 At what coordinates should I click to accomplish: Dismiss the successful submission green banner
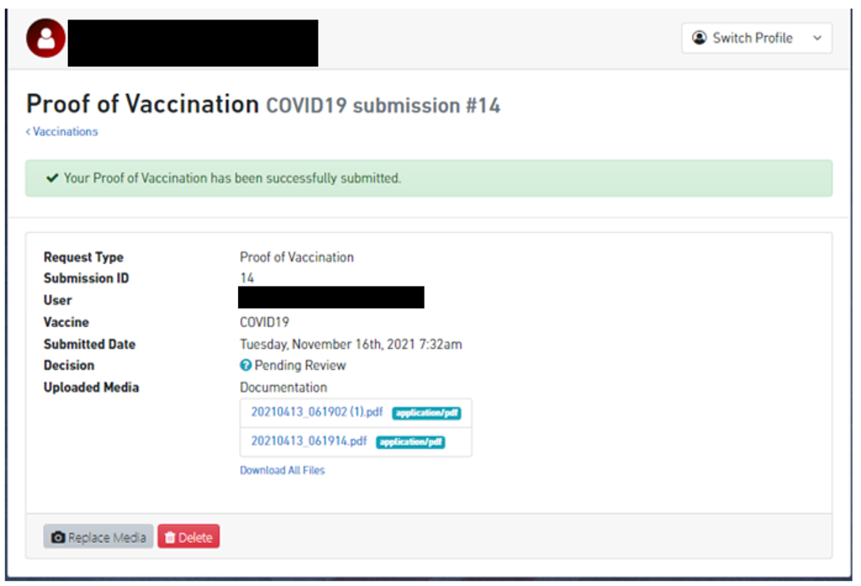pyautogui.click(x=430, y=178)
